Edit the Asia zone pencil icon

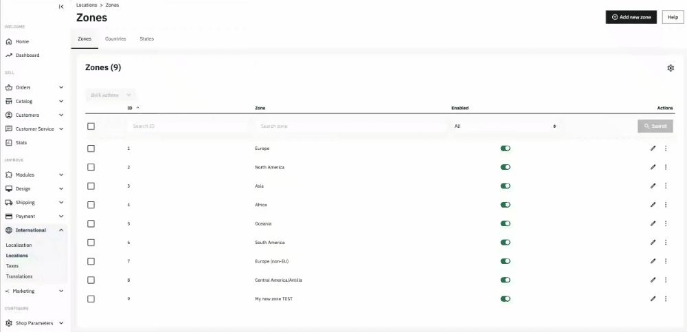pyautogui.click(x=653, y=186)
